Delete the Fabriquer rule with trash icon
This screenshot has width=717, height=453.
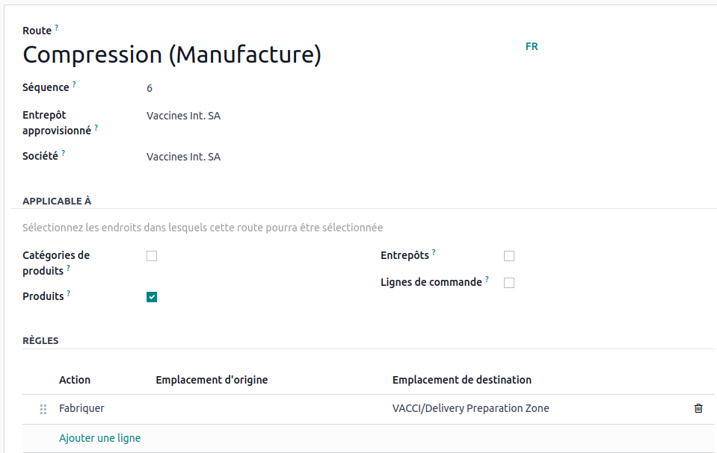click(x=698, y=408)
